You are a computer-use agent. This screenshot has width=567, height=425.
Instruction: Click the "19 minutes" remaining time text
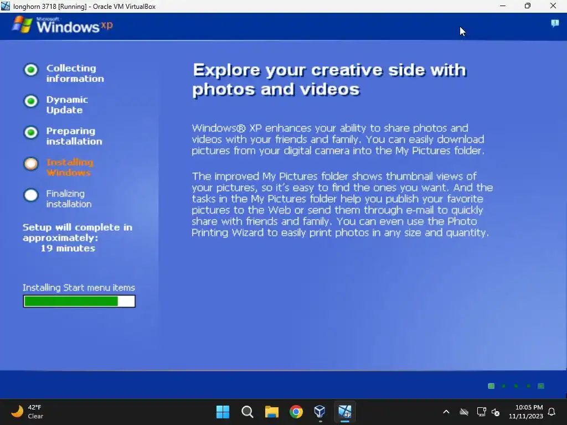[68, 248]
